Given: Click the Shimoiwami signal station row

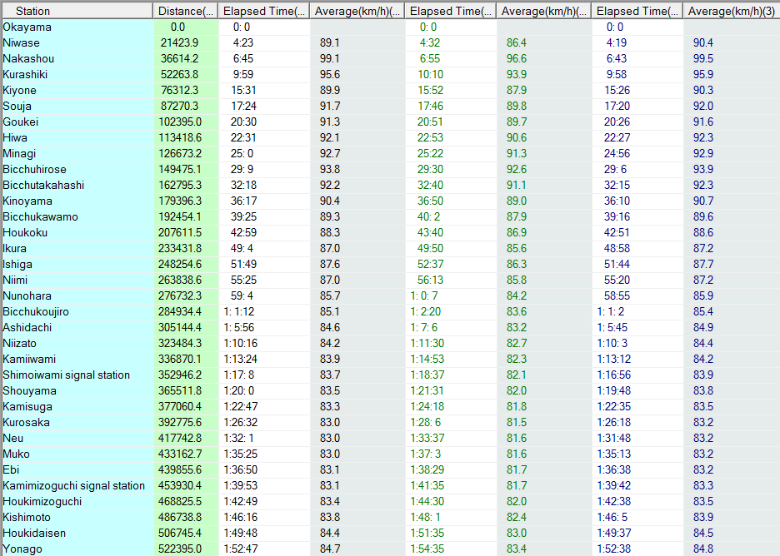Looking at the screenshot, I should pos(390,375).
